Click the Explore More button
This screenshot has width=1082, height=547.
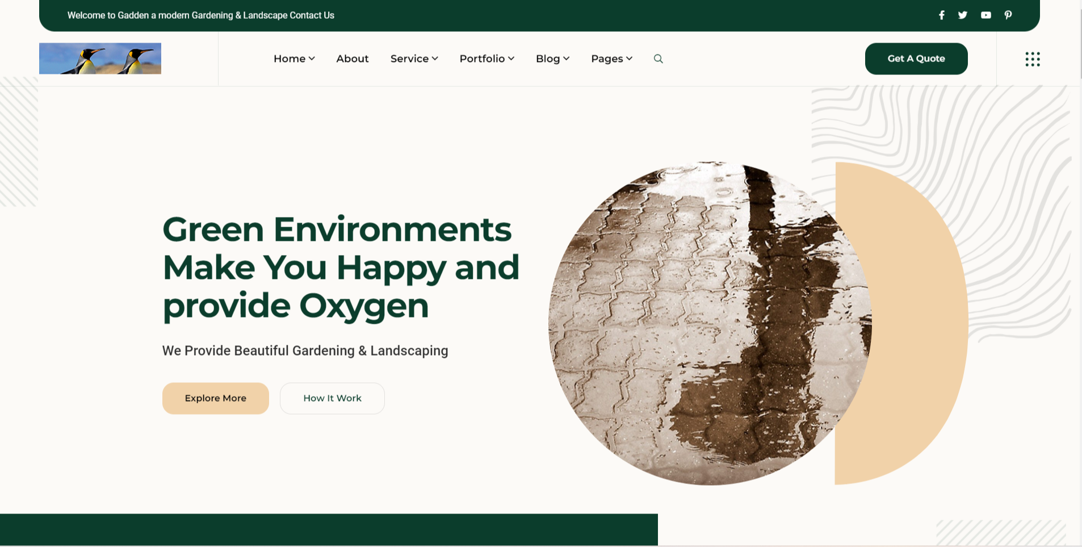(216, 398)
